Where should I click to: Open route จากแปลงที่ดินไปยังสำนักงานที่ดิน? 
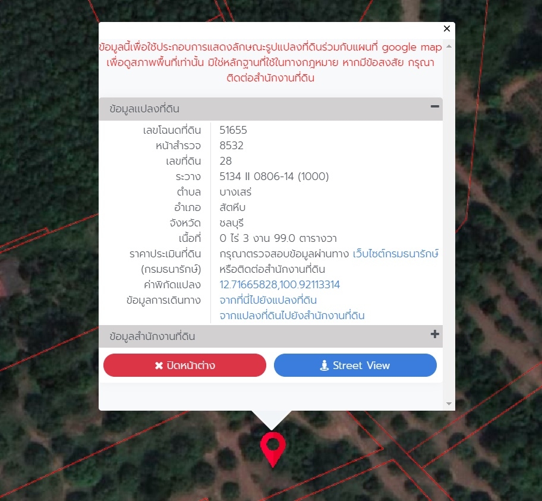click(x=292, y=316)
